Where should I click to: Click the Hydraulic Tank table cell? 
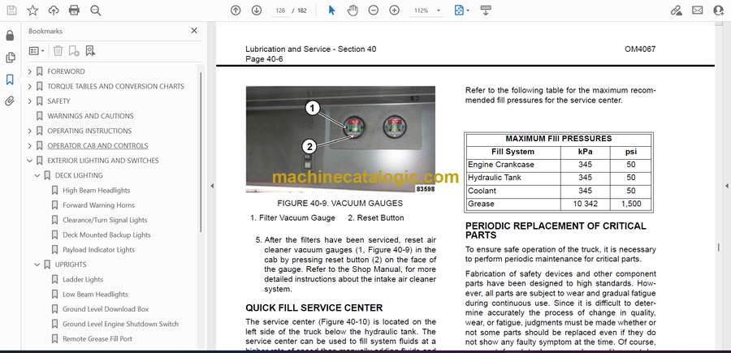click(513, 178)
